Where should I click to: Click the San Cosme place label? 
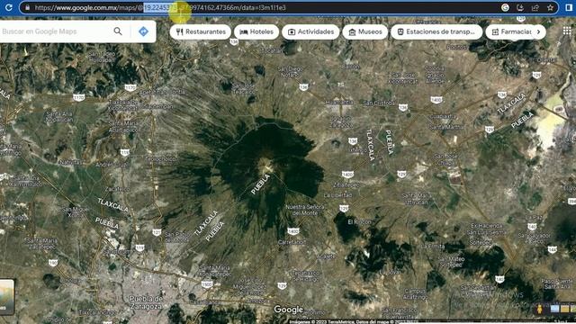[379, 103]
